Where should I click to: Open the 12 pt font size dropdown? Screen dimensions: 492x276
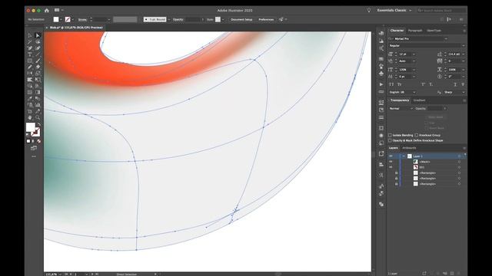point(414,54)
